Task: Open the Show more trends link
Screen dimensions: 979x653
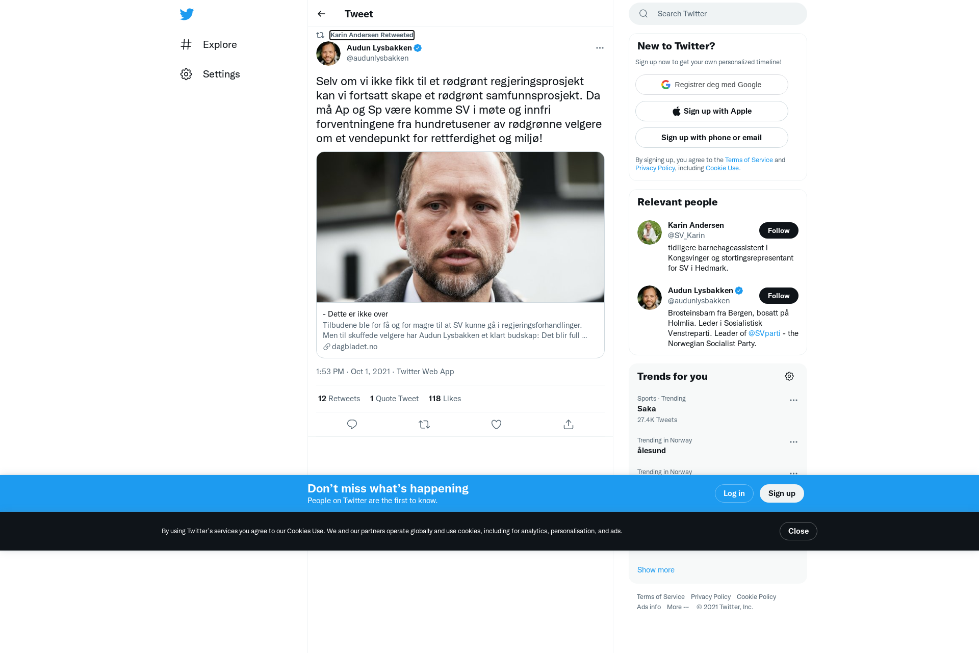Action: (x=656, y=570)
